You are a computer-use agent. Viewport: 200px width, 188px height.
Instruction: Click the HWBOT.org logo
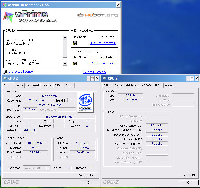pos(97,15)
